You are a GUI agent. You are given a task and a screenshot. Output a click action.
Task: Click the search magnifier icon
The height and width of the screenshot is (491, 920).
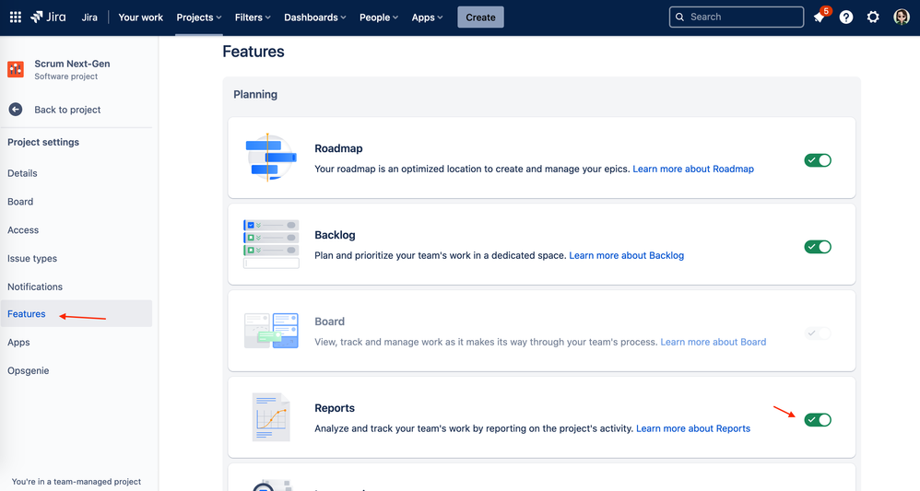click(679, 17)
